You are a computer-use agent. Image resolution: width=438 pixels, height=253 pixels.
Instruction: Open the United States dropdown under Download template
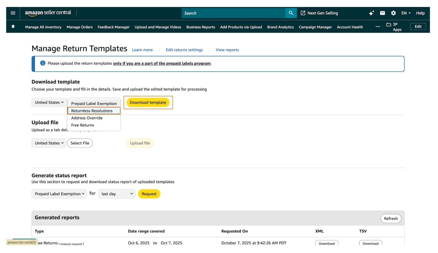point(49,102)
